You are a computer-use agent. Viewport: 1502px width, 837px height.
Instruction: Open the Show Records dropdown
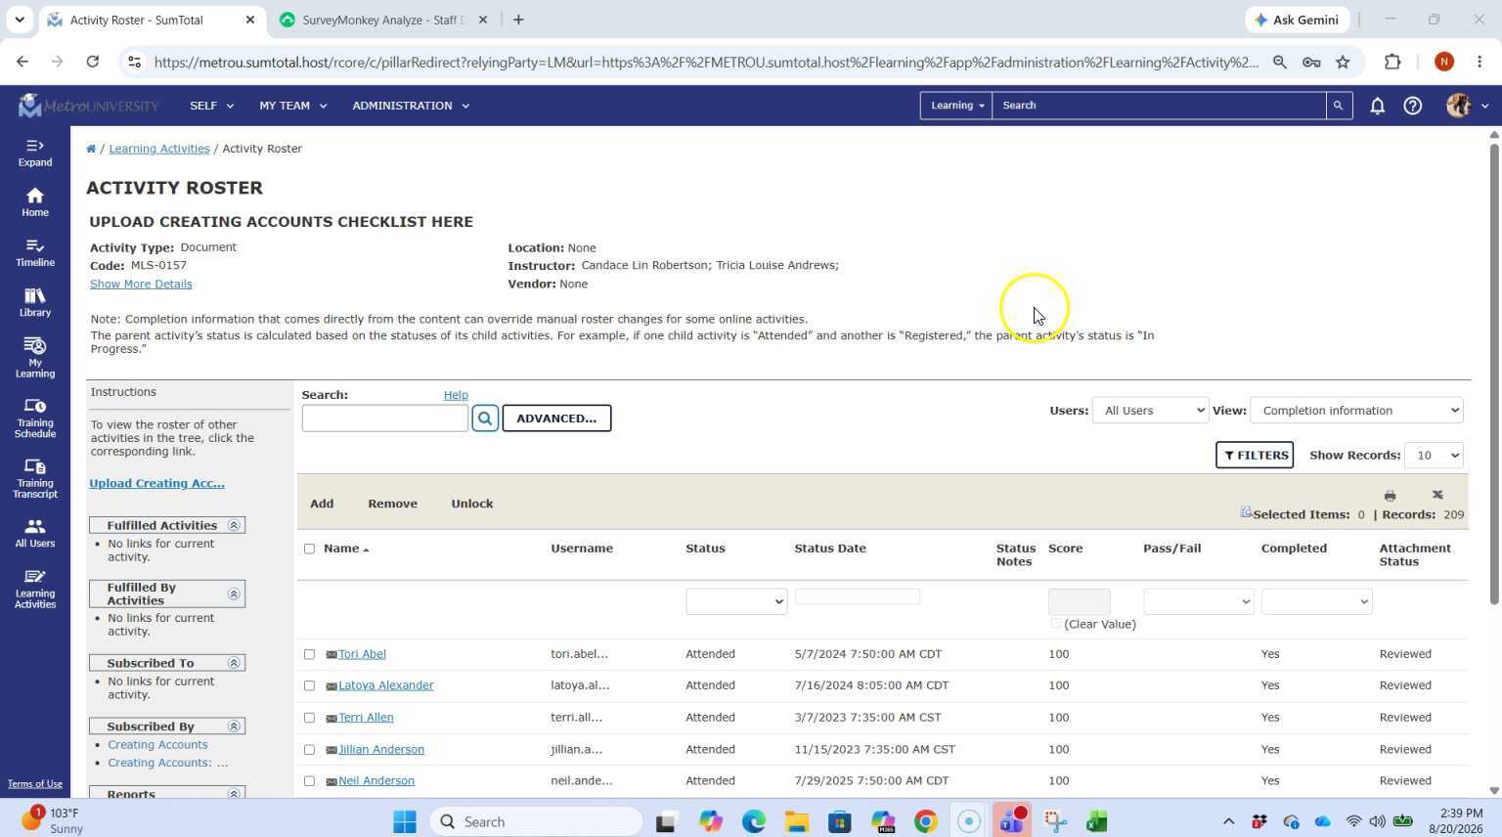[x=1433, y=456]
